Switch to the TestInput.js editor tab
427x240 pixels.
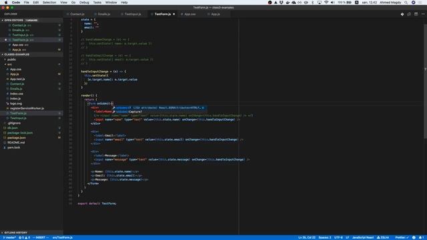pyautogui.click(x=133, y=14)
